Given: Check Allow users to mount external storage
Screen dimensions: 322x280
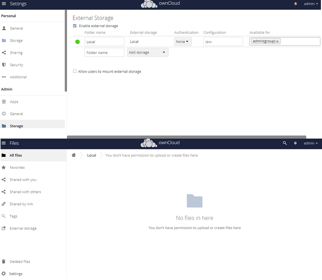Looking at the screenshot, I should (x=75, y=71).
